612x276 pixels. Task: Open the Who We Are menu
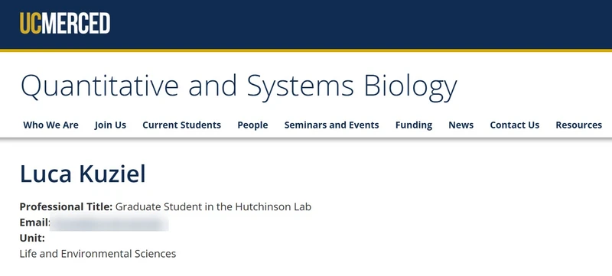click(50, 125)
